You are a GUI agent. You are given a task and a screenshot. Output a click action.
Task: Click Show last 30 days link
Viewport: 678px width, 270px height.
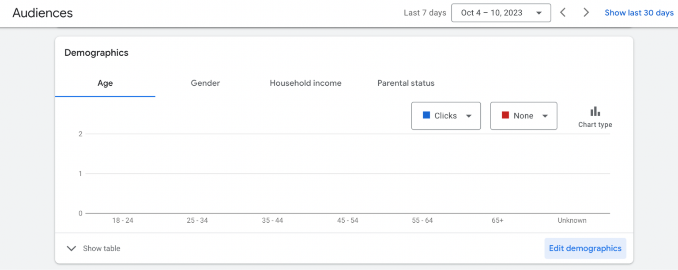(639, 13)
